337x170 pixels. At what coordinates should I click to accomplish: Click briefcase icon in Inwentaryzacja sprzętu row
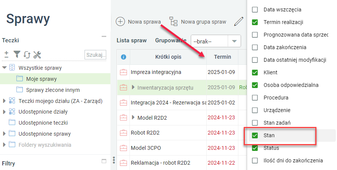click(x=123, y=87)
